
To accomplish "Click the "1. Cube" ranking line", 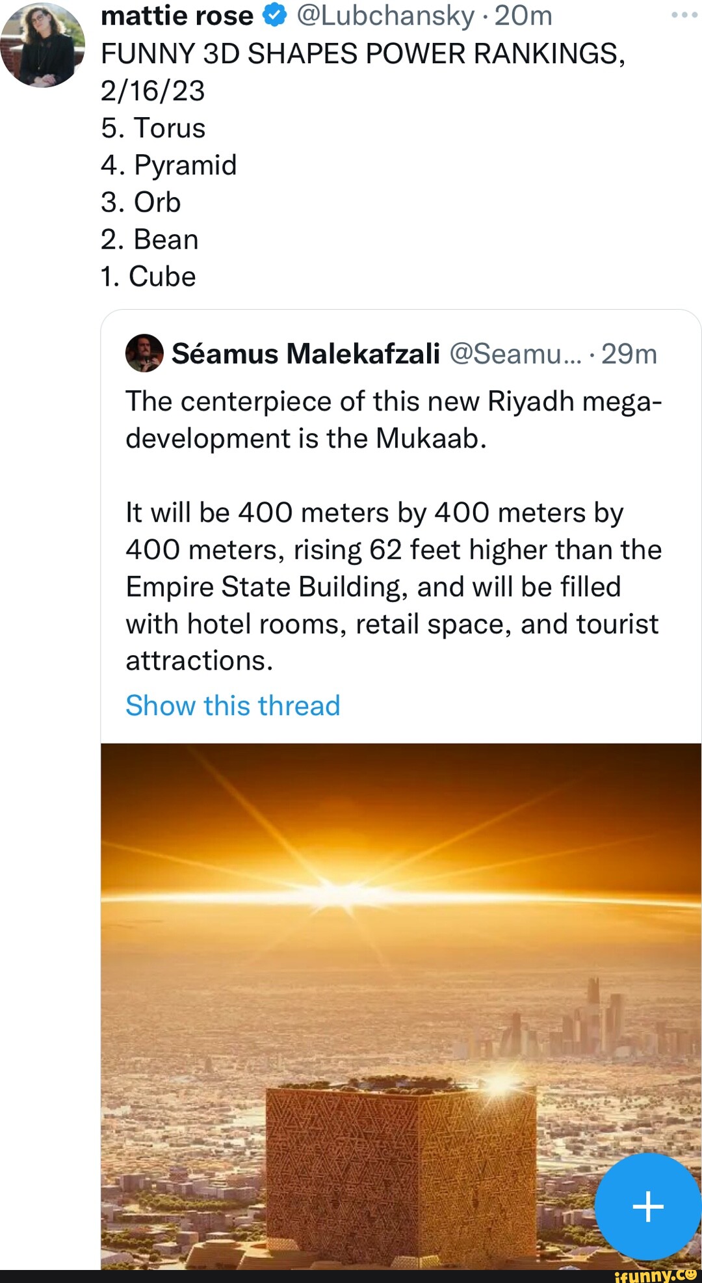I will click(x=148, y=277).
